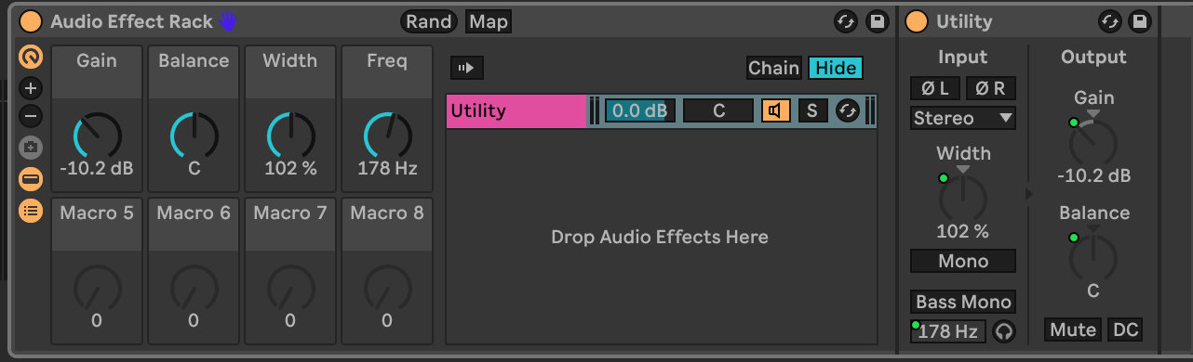Viewport: 1193px width, 362px height.
Task: Click the Bass Mono frequency field
Action: (x=948, y=331)
